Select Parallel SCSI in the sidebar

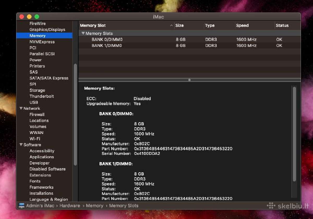(x=42, y=54)
